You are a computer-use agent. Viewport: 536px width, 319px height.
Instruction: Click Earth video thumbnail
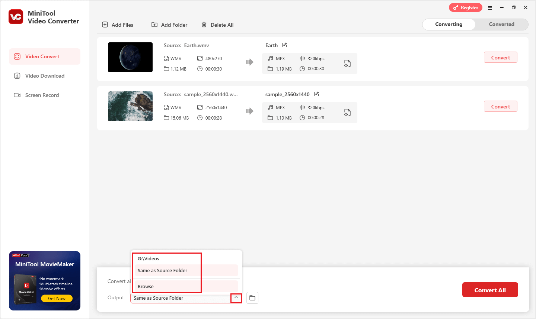coord(130,57)
